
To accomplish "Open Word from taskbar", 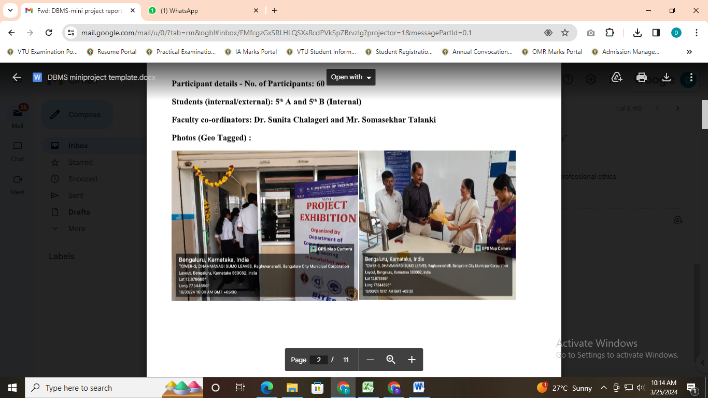I will [x=419, y=388].
